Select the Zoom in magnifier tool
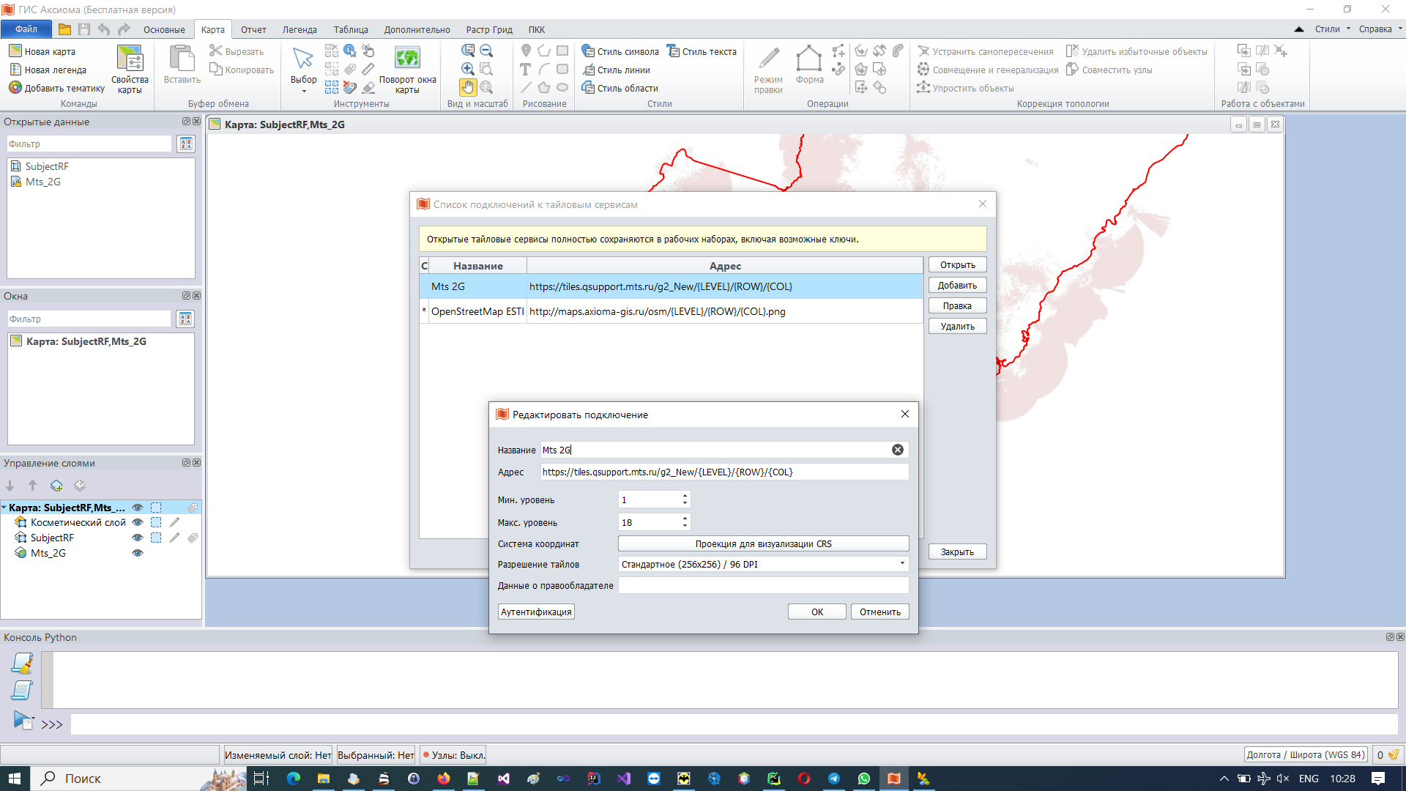 467,69
